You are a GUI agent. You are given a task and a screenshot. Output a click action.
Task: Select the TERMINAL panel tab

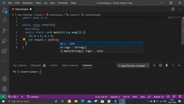click(x=87, y=66)
